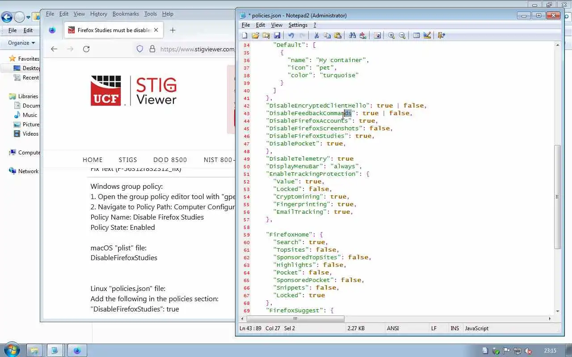Image resolution: width=572 pixels, height=357 pixels.
Task: Click DOD 8500 navigation link
Action: (x=170, y=160)
